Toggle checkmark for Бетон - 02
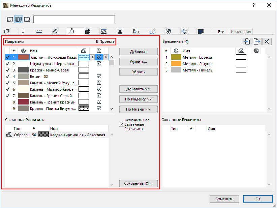This screenshot has width=277, height=208. click(x=8, y=76)
